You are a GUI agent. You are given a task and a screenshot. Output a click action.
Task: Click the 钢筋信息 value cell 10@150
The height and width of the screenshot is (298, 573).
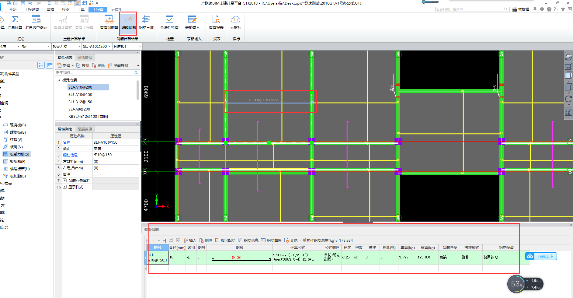(116, 155)
